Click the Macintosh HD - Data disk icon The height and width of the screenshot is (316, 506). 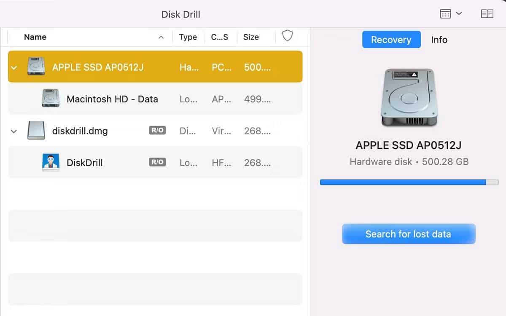[x=51, y=99]
